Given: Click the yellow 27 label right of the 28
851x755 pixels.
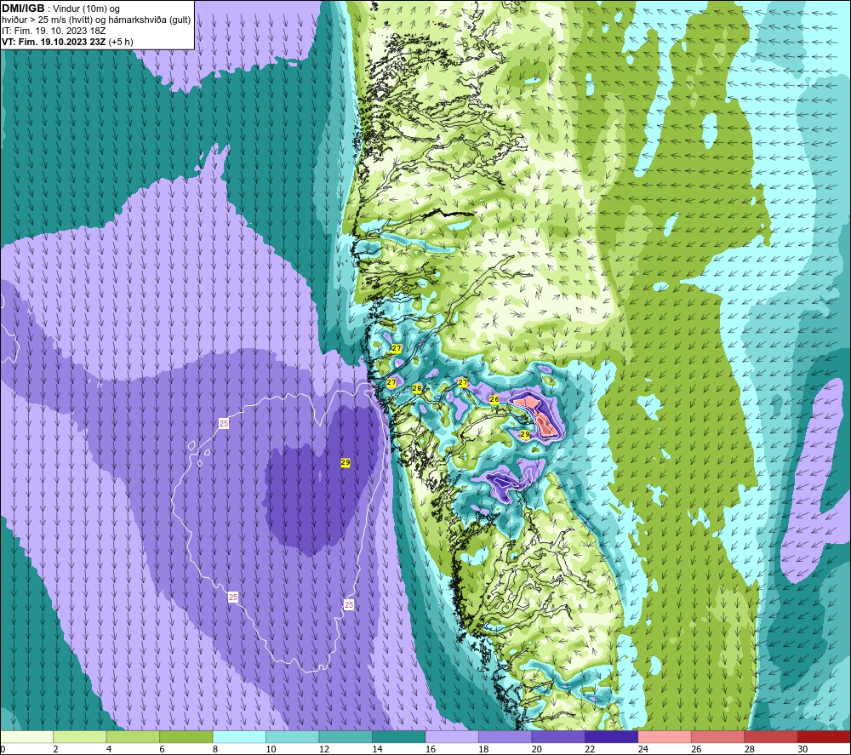Looking at the screenshot, I should pos(462,382).
